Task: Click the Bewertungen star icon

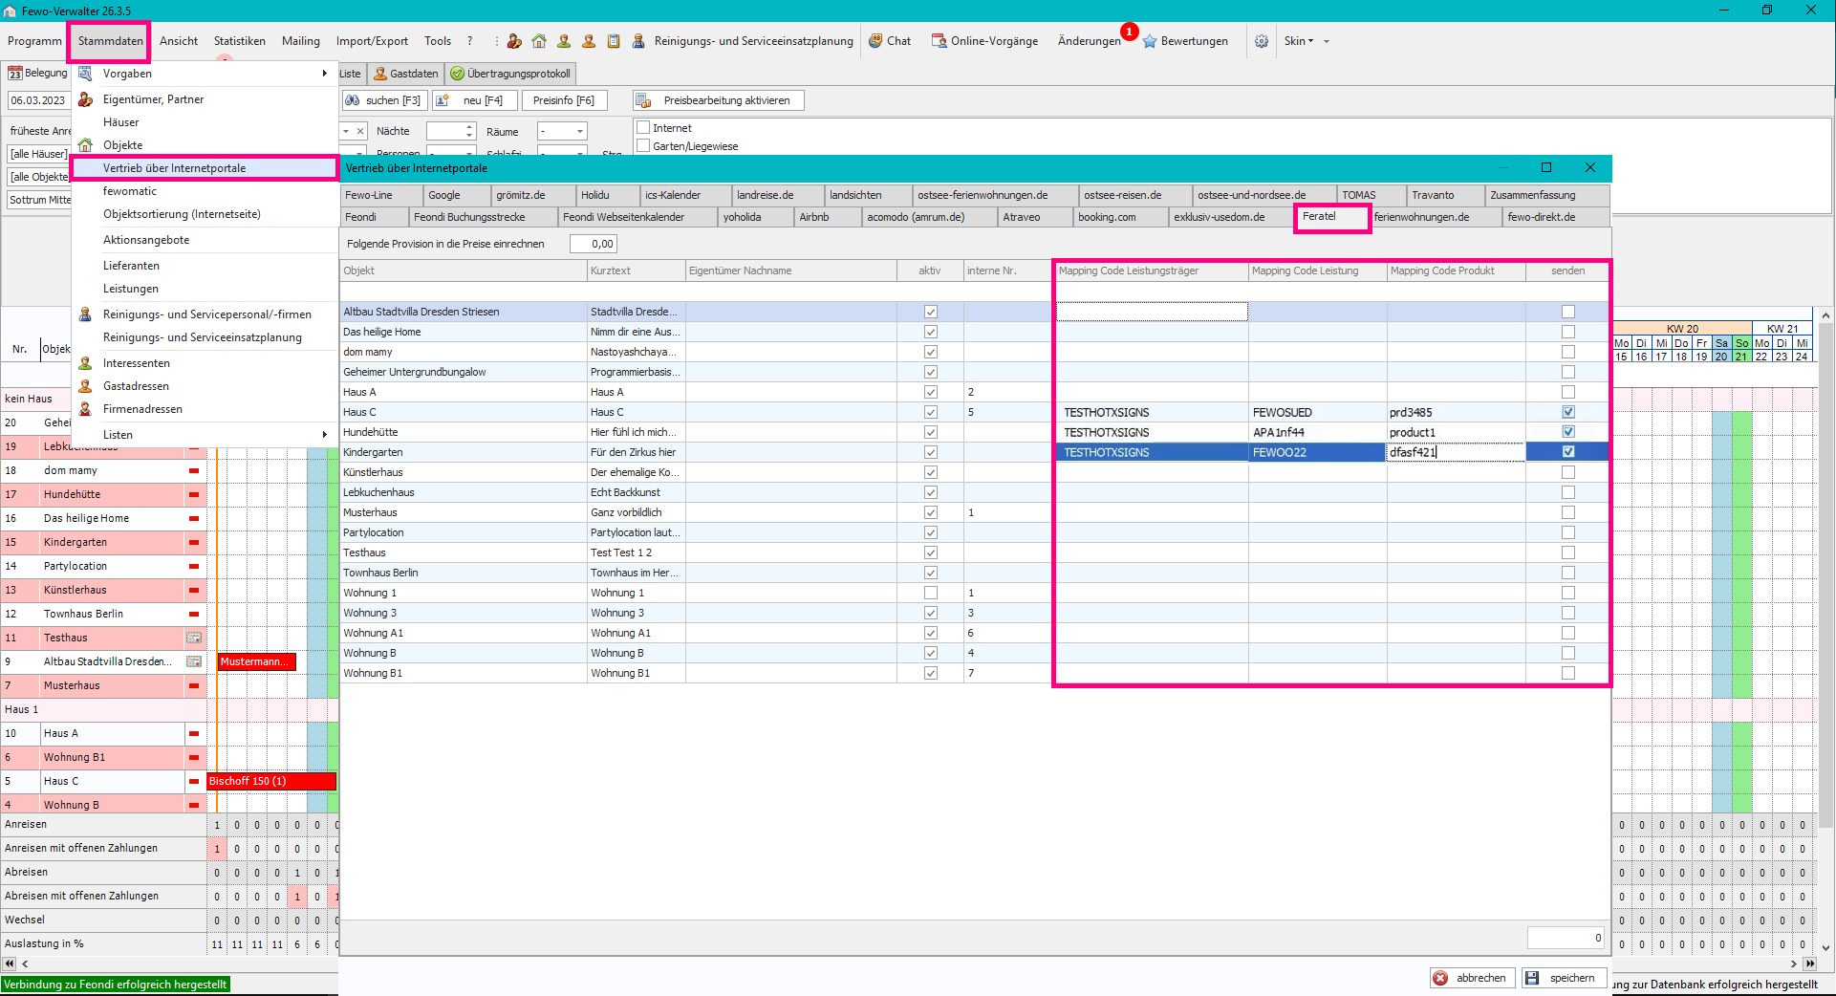Action: pos(1150,41)
